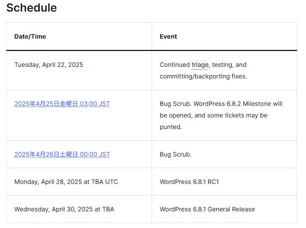Click Wednesday, April 30, 2025 at TBA
306x228 pixels.
[64, 209]
